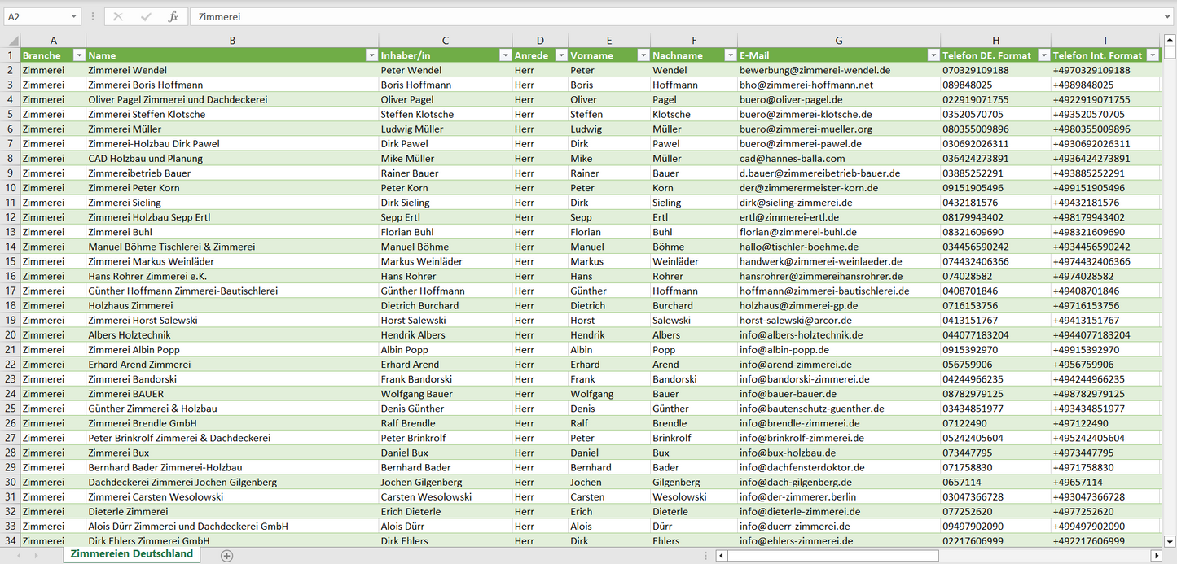Expand the formula bar with chevron
1177x564 pixels.
pos(1168,16)
